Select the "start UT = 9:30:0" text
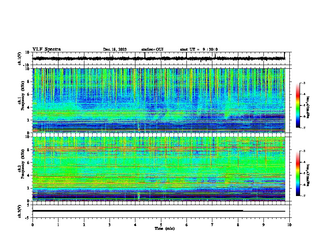Viewport: 326px width, 252px height. [x=199, y=49]
